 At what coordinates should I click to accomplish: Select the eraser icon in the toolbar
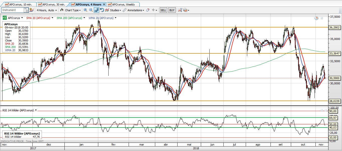[x=147, y=10]
